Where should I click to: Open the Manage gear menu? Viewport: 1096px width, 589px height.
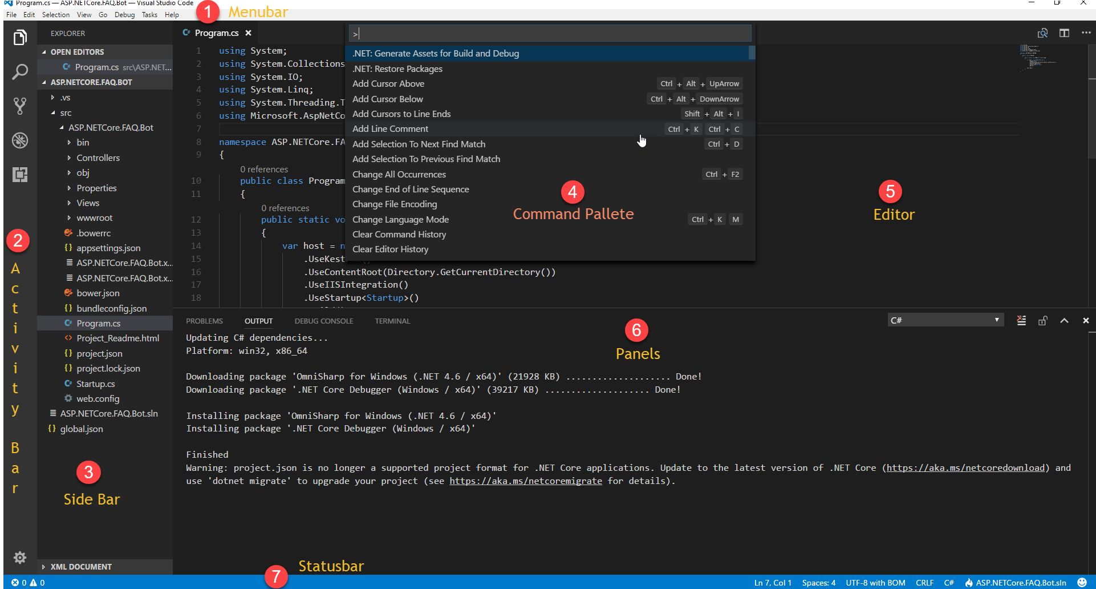[x=20, y=558]
